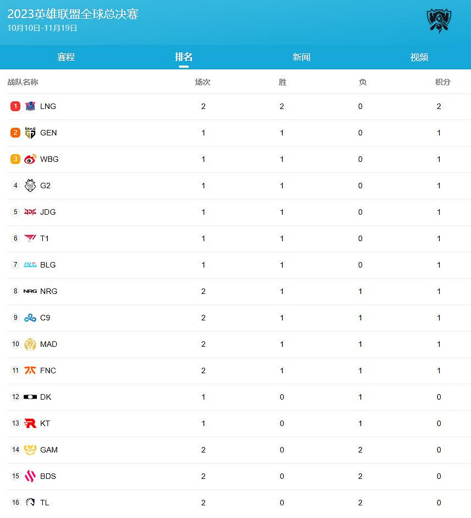
Task: Click the rank 1 red badge
Action: (x=15, y=106)
